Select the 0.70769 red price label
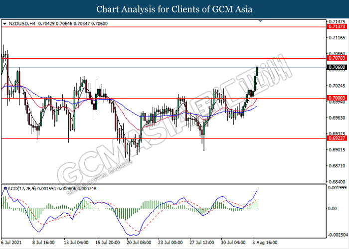The image size is (349, 249). click(337, 58)
